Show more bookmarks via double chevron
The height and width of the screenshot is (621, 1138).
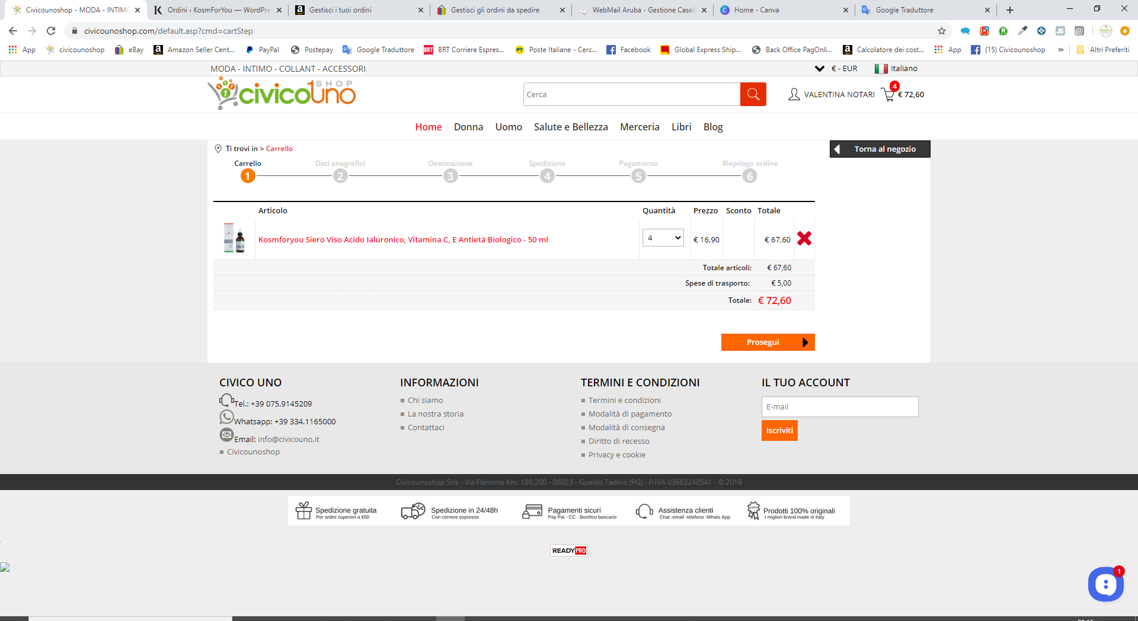[x=1061, y=50]
